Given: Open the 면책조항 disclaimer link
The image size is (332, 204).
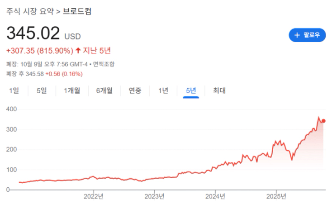Looking at the screenshot, I should coord(104,64).
